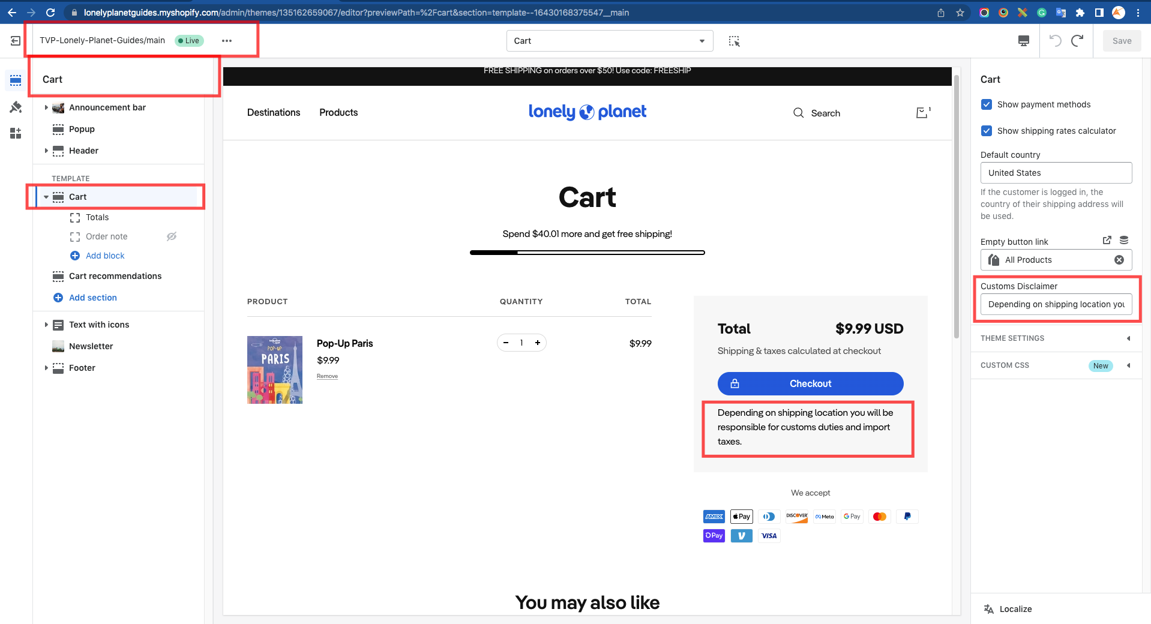1151x624 pixels.
Task: Switch to desktop preview device icon
Action: pyautogui.click(x=1024, y=41)
